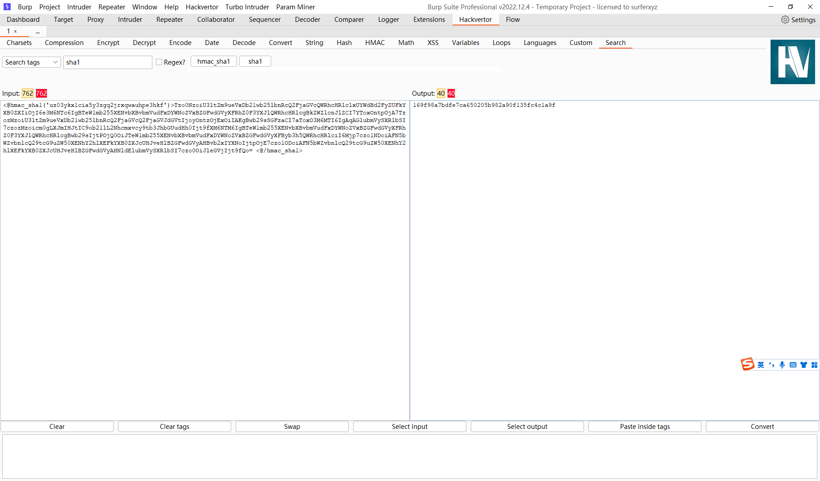Select the Encrypt tag category

[108, 43]
